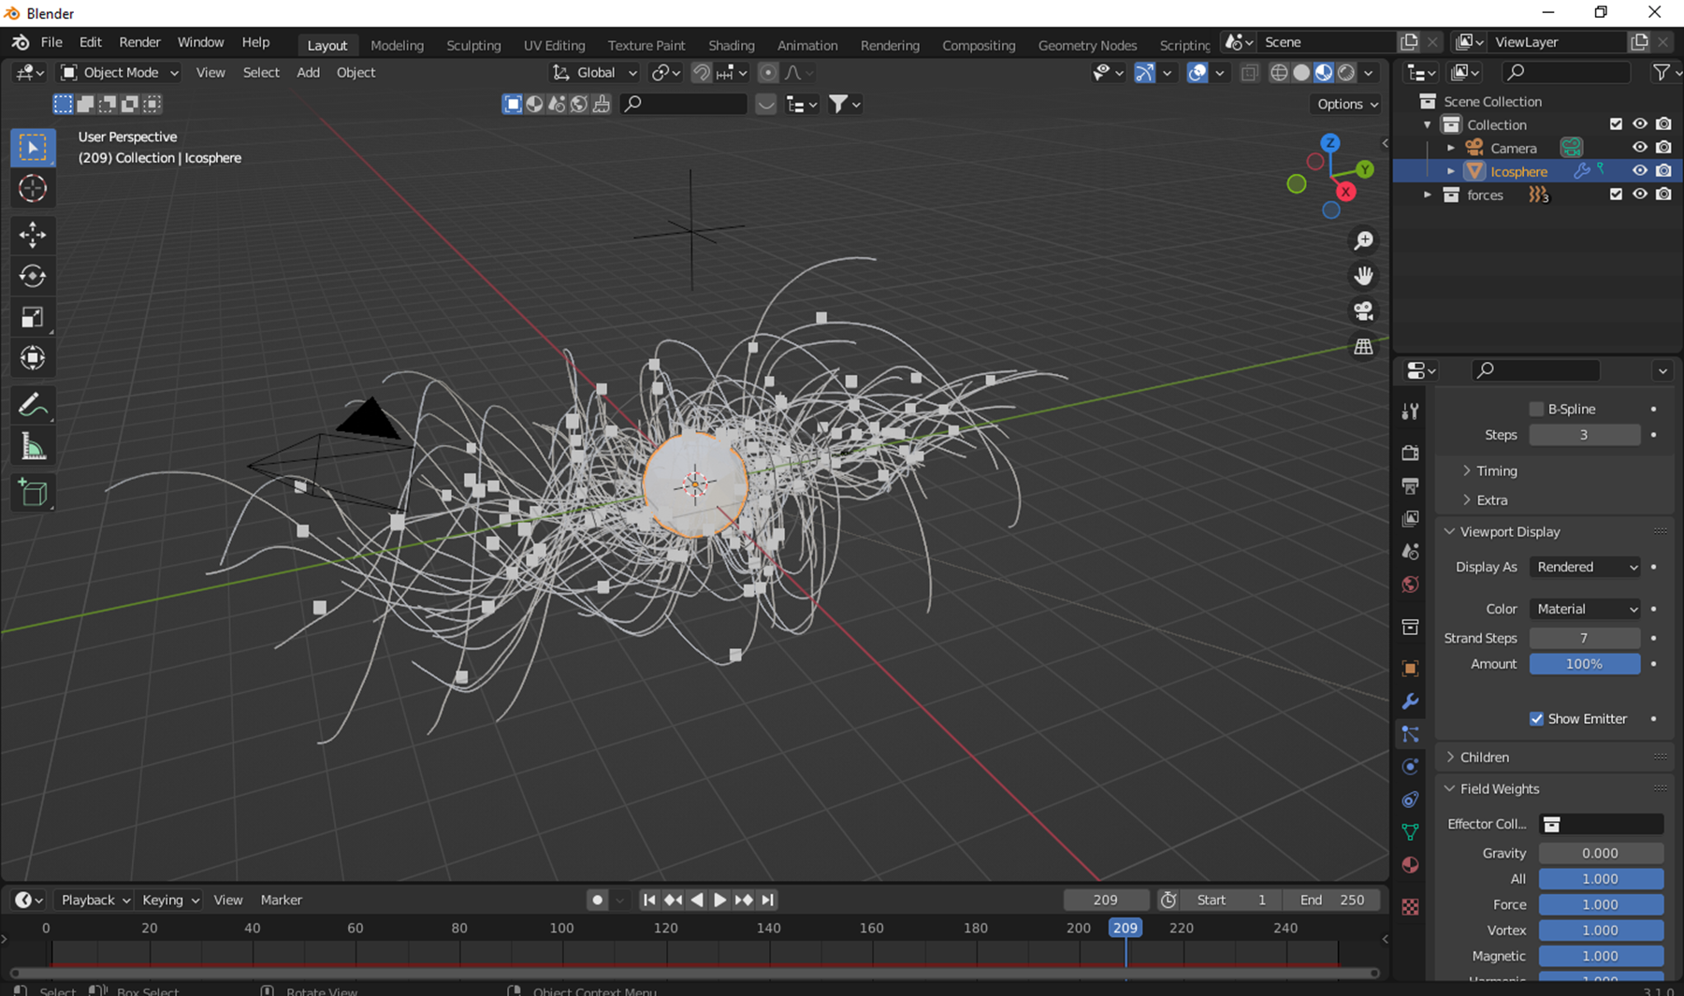Open the Render menu
The width and height of the screenshot is (1684, 996).
(139, 42)
